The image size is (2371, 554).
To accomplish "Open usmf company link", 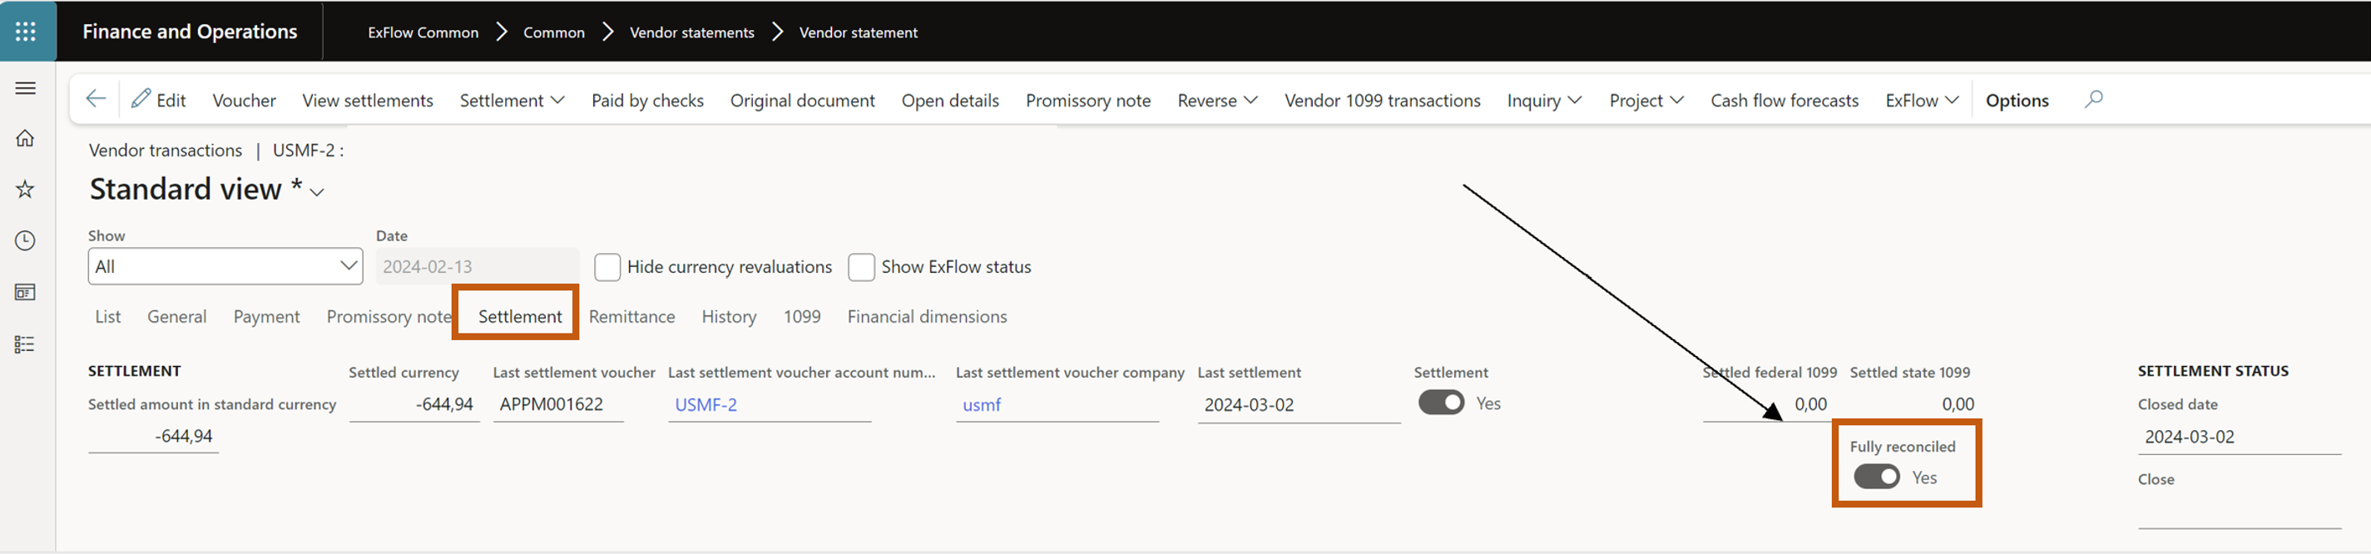I will pos(981,405).
